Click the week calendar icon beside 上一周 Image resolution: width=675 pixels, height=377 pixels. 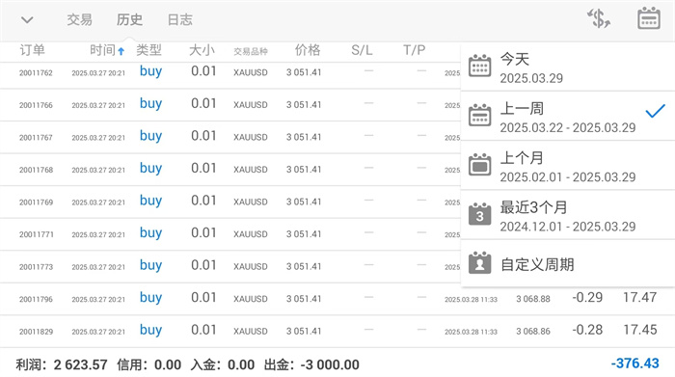point(479,116)
